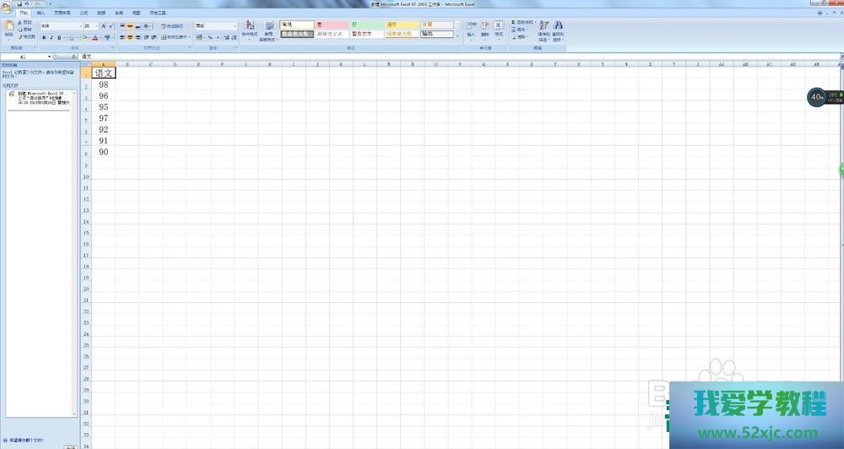
Task: Toggle bold formatting
Action: (44, 37)
